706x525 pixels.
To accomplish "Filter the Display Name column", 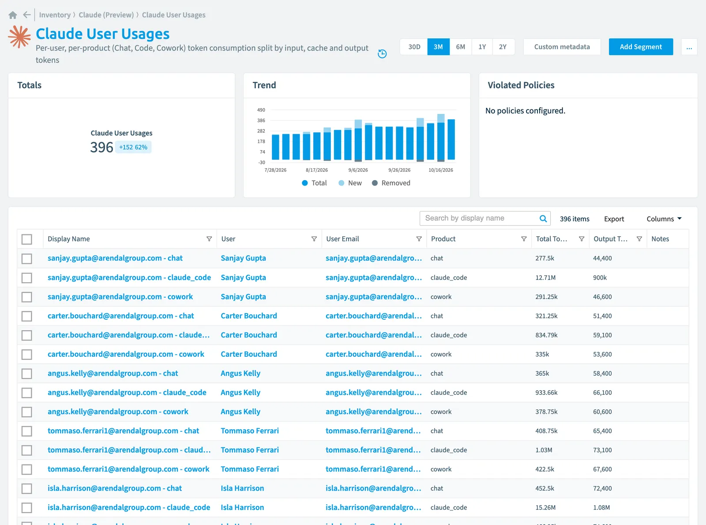I will (x=209, y=239).
